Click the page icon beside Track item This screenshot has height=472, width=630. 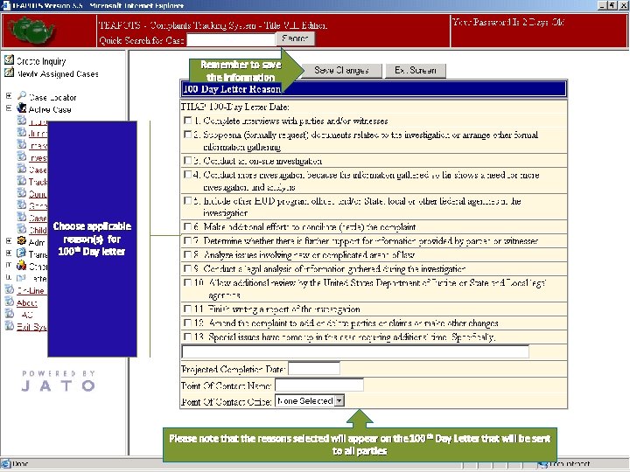(22, 181)
